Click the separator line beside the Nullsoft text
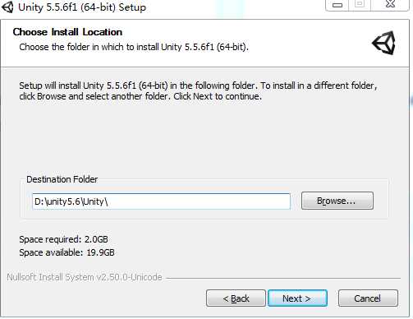This screenshot has height=319, width=413. (x=283, y=278)
